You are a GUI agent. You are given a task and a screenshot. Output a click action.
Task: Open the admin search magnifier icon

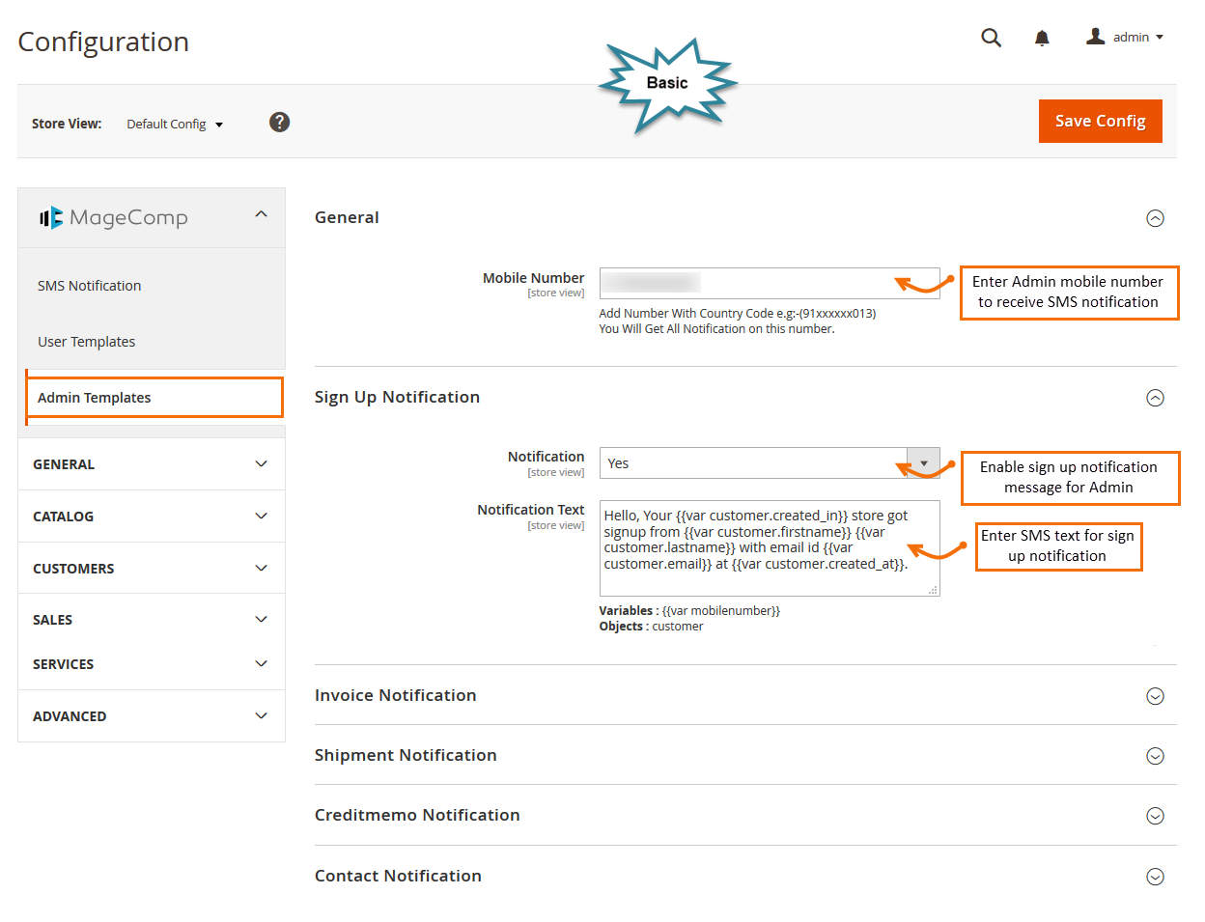click(991, 37)
